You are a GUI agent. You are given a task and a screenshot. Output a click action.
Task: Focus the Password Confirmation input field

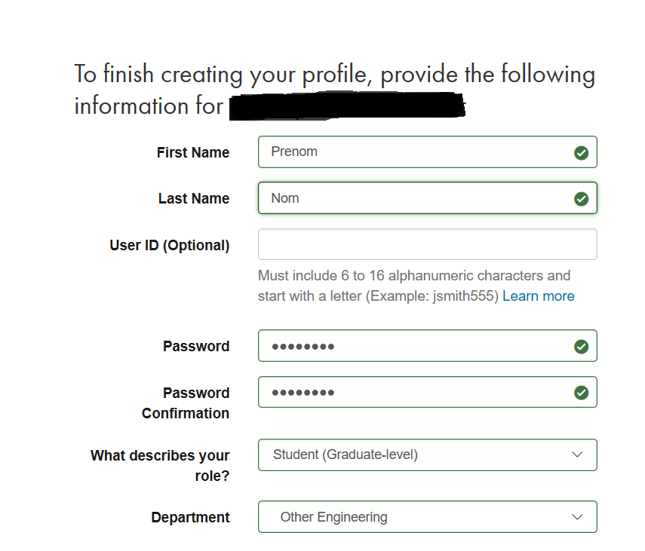(415, 393)
